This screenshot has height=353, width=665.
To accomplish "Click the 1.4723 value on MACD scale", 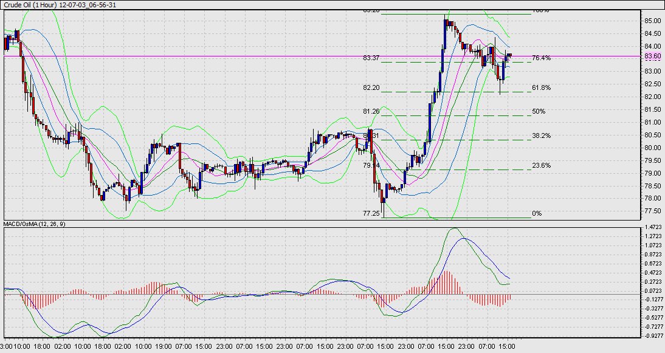I will (x=653, y=226).
